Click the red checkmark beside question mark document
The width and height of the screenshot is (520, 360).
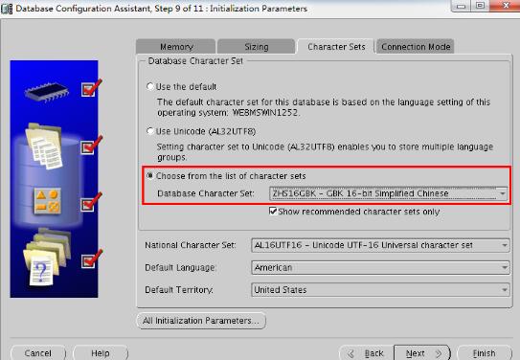[x=91, y=259]
